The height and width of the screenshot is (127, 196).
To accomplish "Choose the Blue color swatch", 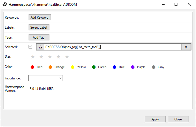I will coord(115,67).
